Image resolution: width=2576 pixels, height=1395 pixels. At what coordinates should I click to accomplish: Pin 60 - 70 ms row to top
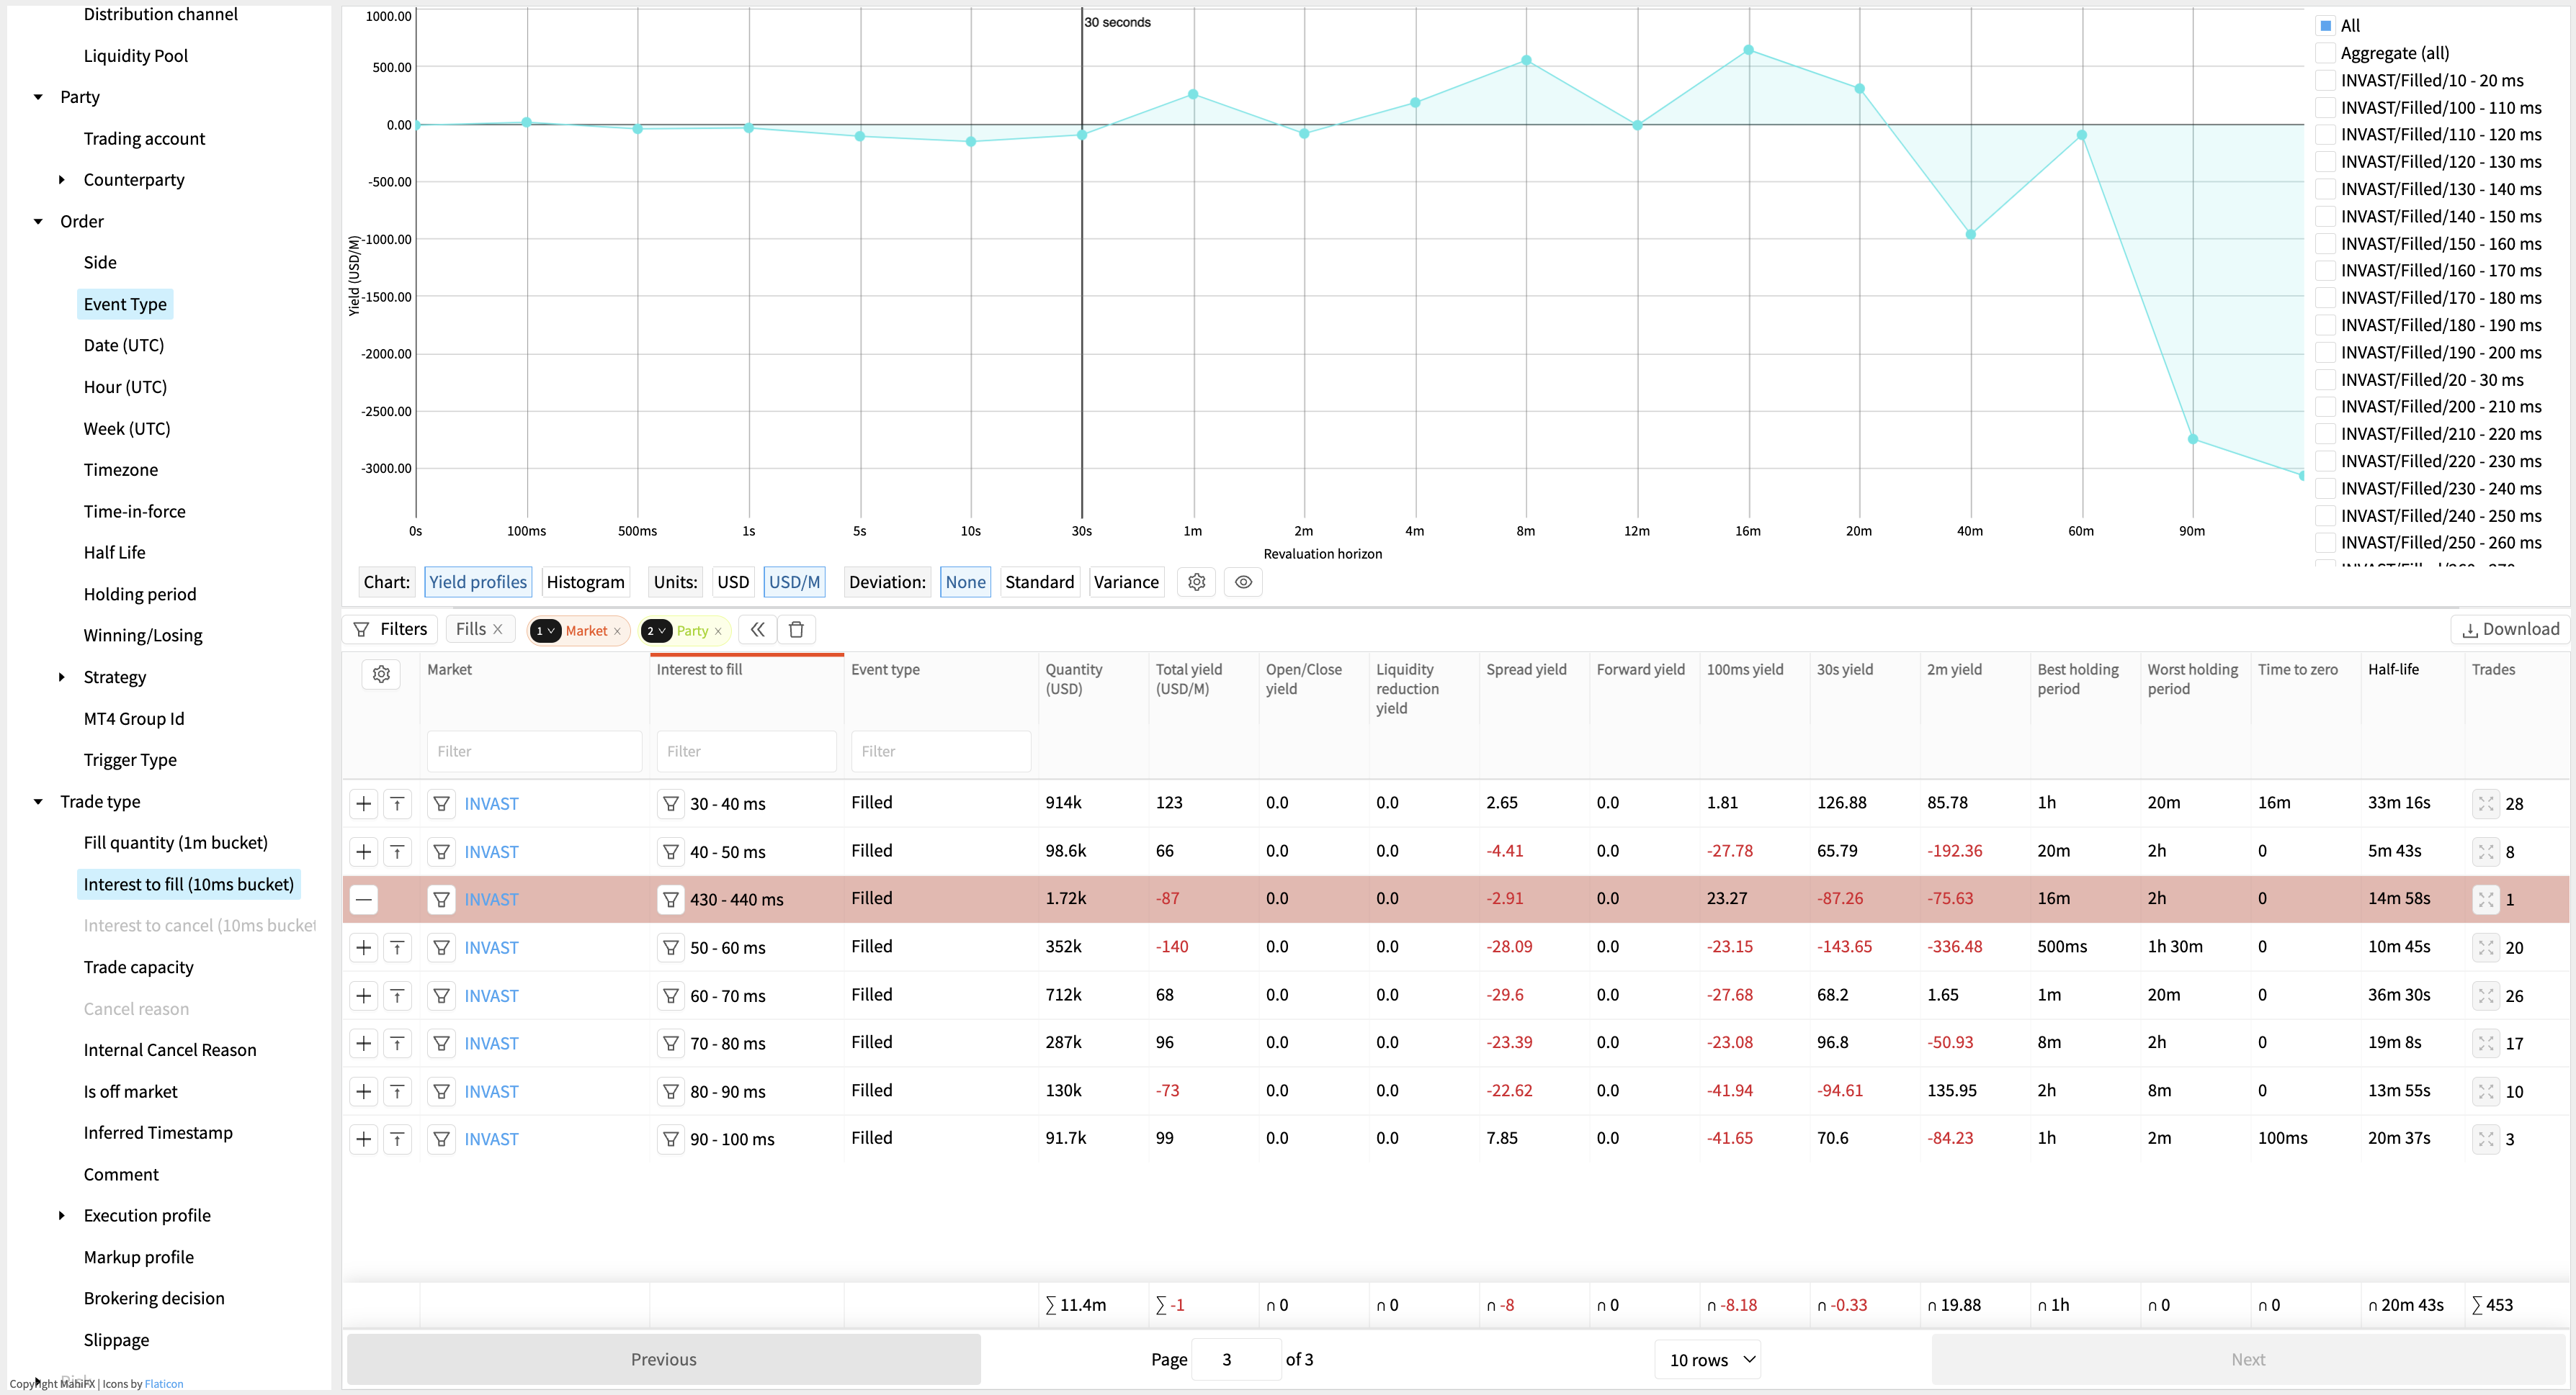397,996
